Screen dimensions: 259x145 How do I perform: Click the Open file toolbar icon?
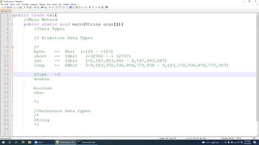(x=5, y=7)
